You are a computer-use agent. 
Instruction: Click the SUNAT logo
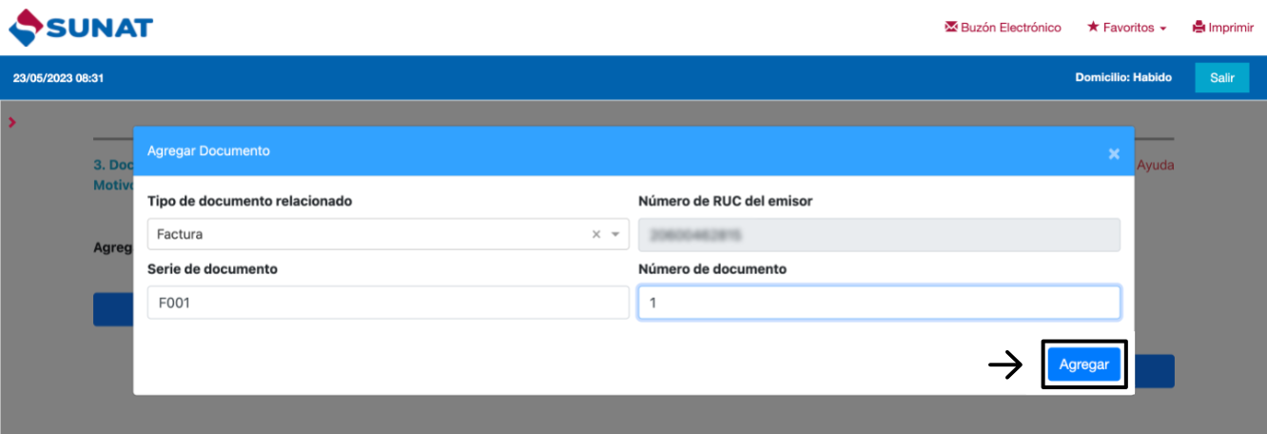tap(81, 28)
